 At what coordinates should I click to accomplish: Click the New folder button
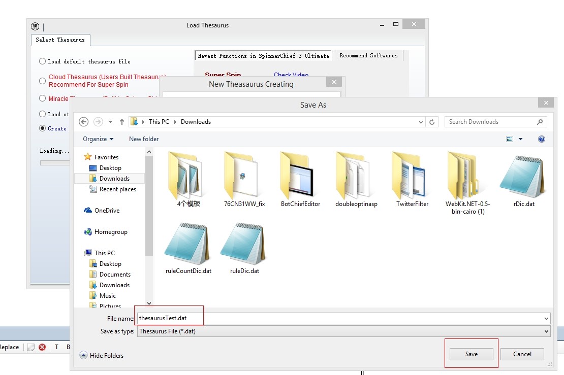[x=144, y=139]
